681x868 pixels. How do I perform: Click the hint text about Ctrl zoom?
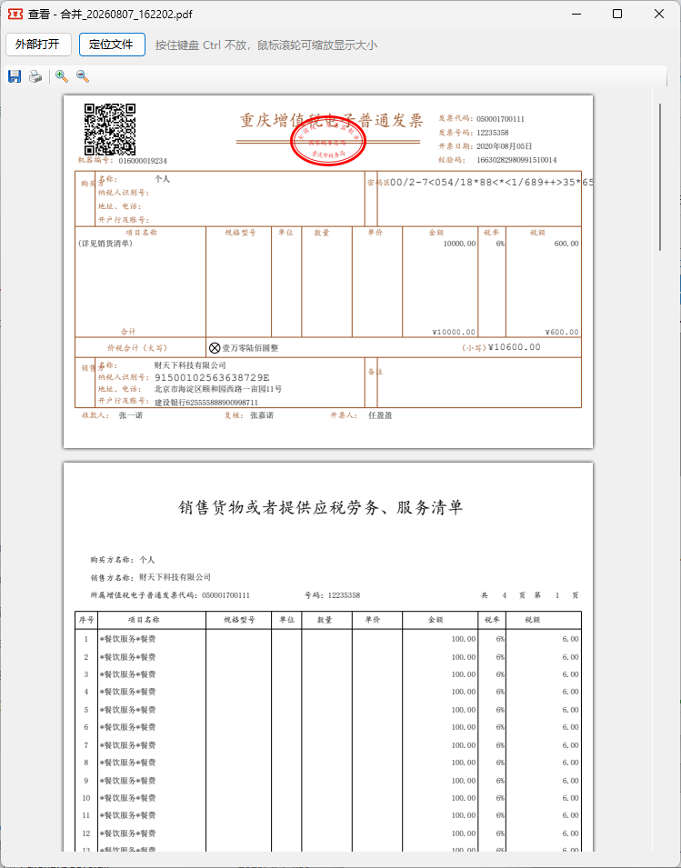coord(266,45)
